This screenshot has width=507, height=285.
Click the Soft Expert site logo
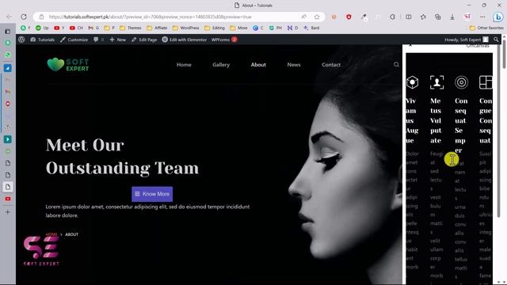(x=68, y=65)
